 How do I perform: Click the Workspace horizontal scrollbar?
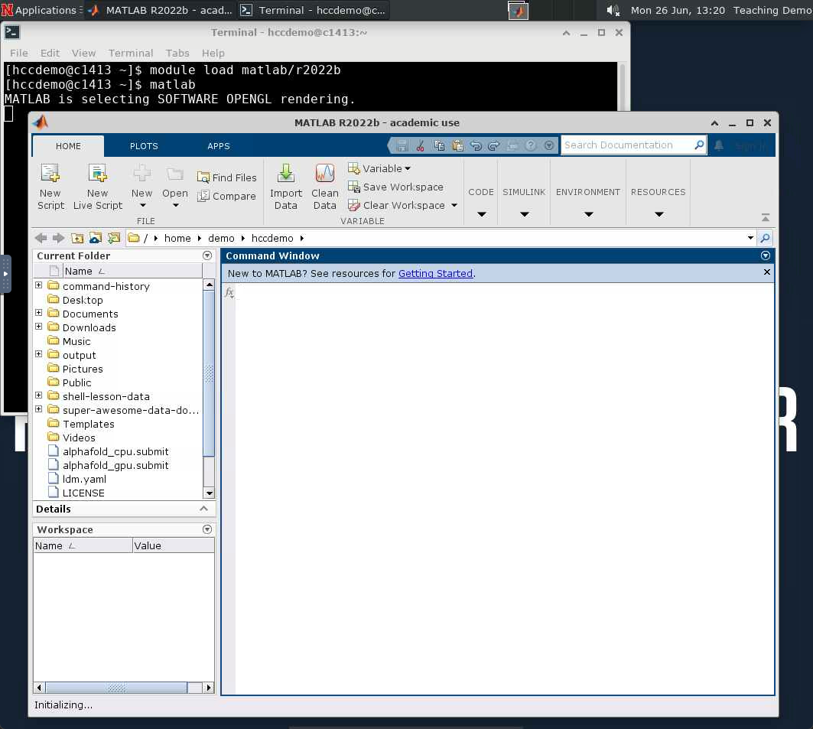point(115,688)
